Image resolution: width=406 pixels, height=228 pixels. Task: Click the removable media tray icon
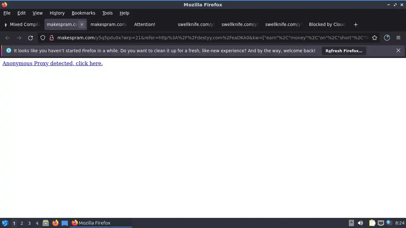point(351,223)
